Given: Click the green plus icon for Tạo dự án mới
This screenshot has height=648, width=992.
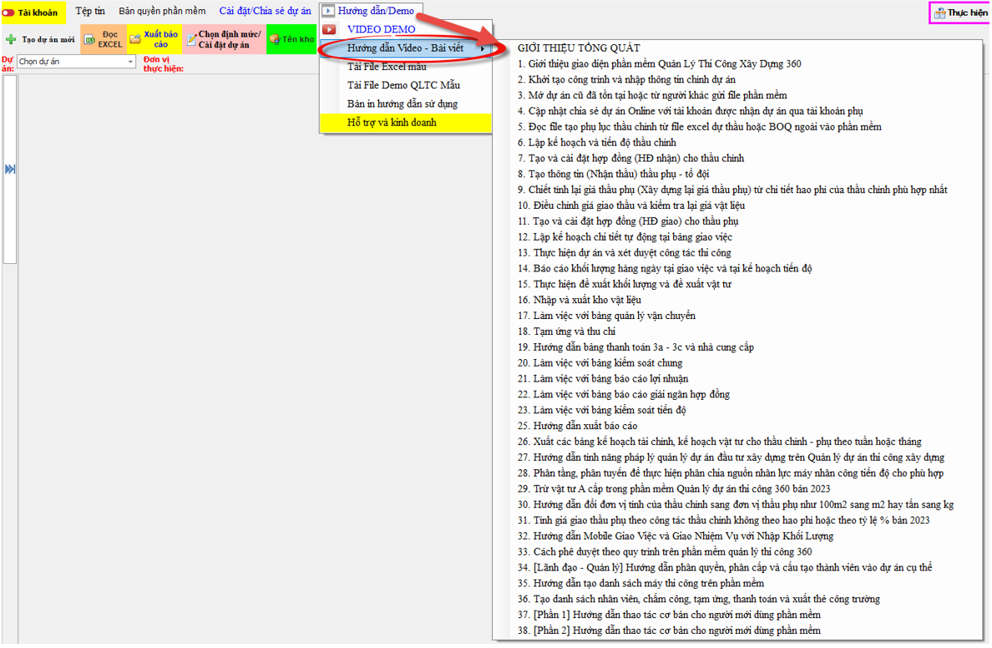Looking at the screenshot, I should pyautogui.click(x=11, y=39).
